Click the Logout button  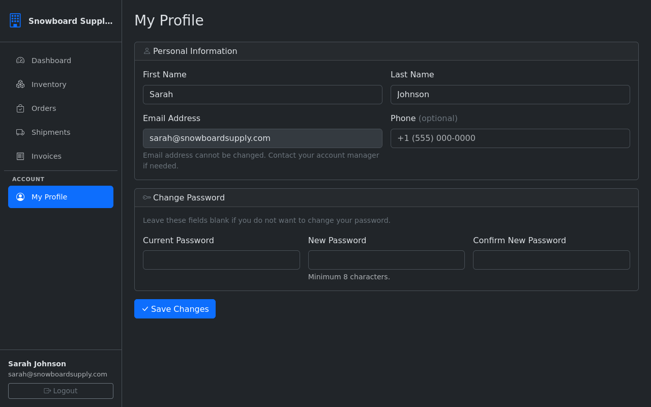click(x=61, y=391)
